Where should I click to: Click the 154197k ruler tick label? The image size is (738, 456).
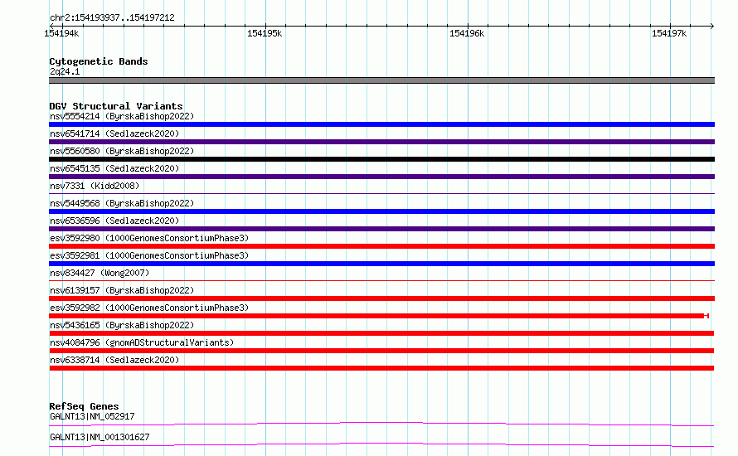pos(669,33)
